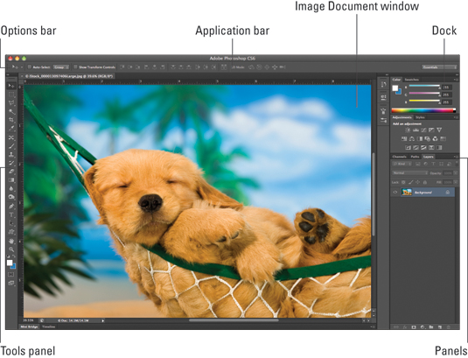The image size is (468, 358).
Task: Enable Show Transform Controls checkbox
Action: (75, 67)
